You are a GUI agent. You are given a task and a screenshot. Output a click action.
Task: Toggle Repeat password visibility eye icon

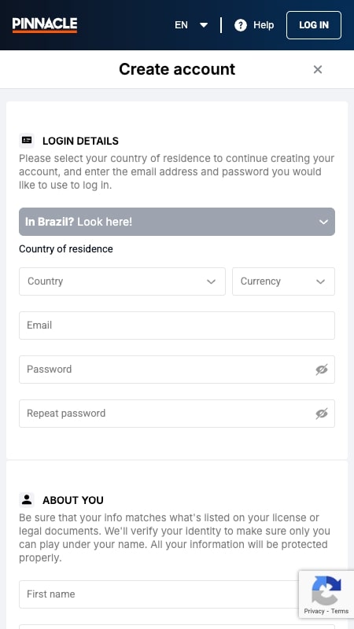pos(322,414)
